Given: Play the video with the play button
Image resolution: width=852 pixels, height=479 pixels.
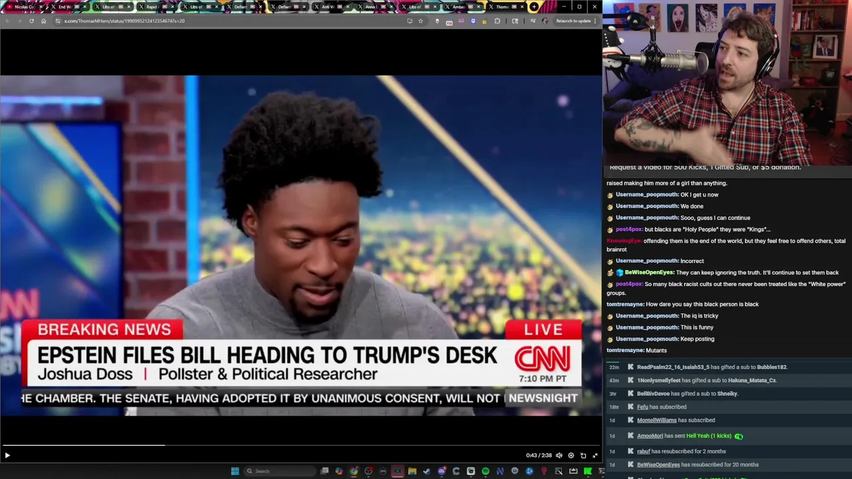Looking at the screenshot, I should click(7, 455).
